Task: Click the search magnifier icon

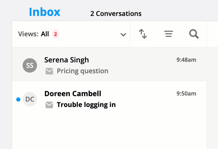Action: pyautogui.click(x=194, y=34)
